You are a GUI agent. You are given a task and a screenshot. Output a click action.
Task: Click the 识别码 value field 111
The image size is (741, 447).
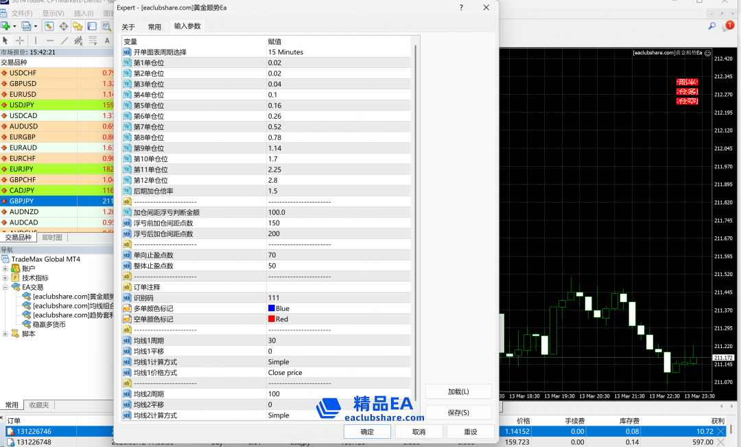[274, 298]
